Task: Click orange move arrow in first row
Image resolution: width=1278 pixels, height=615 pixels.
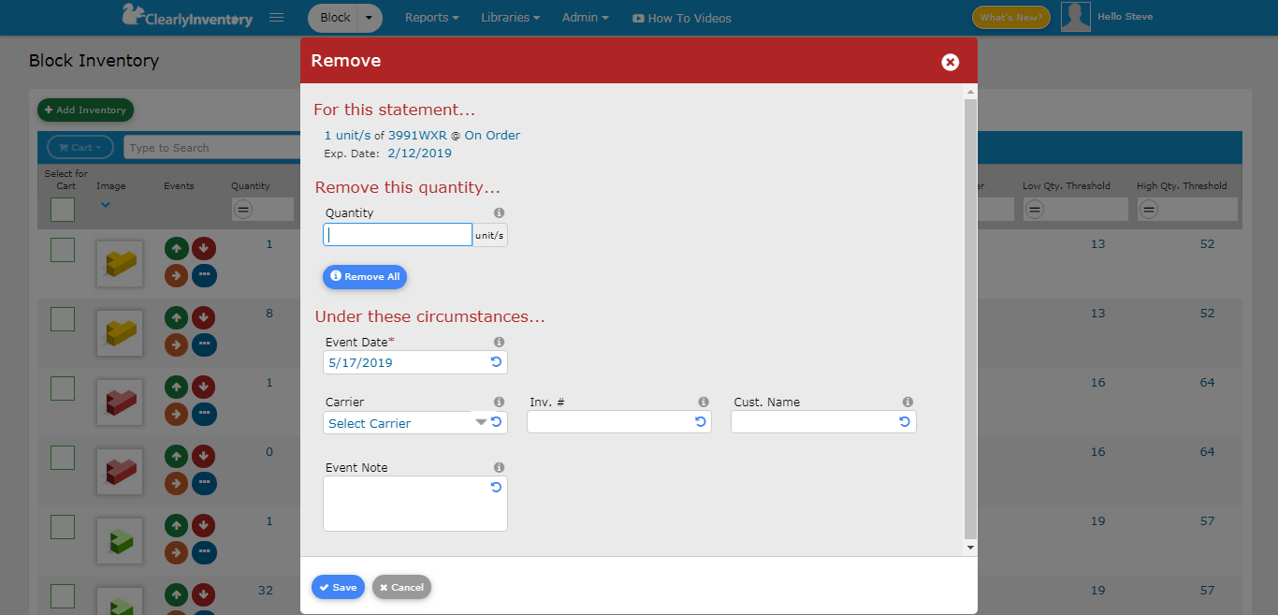Action: [x=176, y=275]
